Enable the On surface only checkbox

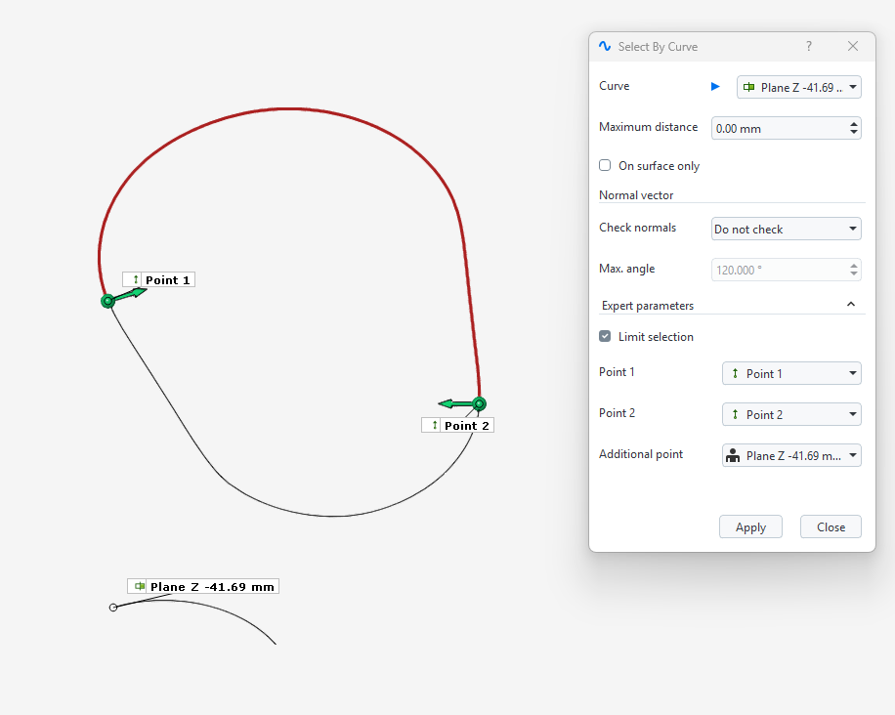tap(605, 166)
